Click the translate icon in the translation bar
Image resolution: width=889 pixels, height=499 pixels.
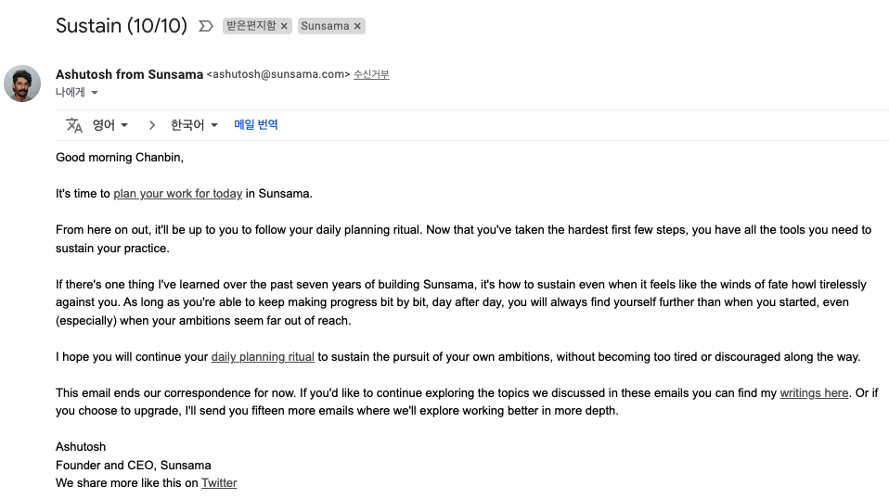(73, 125)
